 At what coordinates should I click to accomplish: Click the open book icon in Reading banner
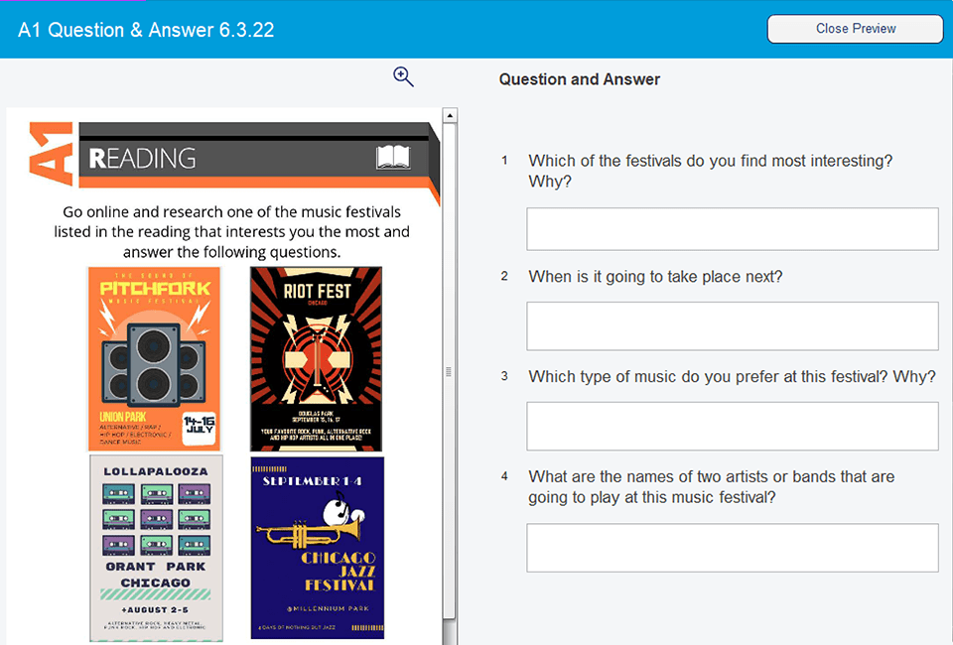393,158
